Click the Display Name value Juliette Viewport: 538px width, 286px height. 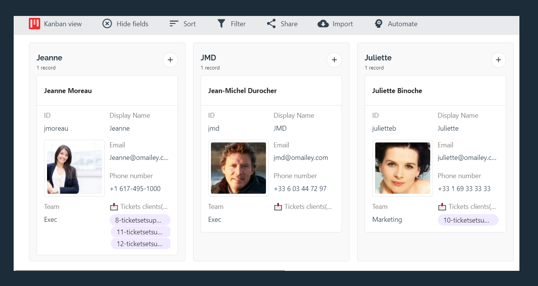(448, 128)
